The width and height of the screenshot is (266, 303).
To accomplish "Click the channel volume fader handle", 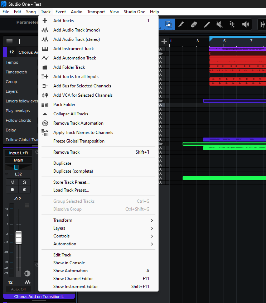I will [19, 237].
